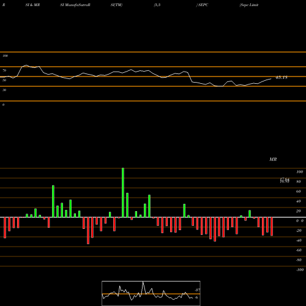Click the '(5,5' parameter text in header

point(157,5)
